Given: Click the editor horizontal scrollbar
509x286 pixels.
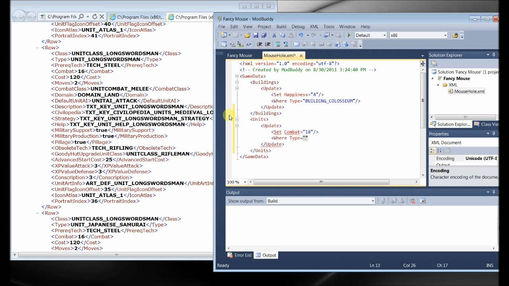Looking at the screenshot, I should click(321, 182).
